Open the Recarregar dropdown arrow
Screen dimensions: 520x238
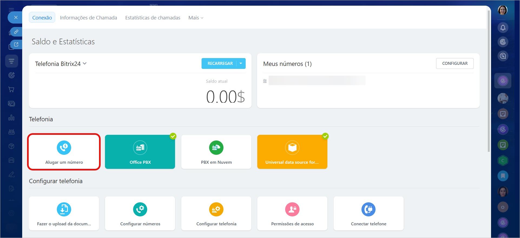[x=241, y=63]
